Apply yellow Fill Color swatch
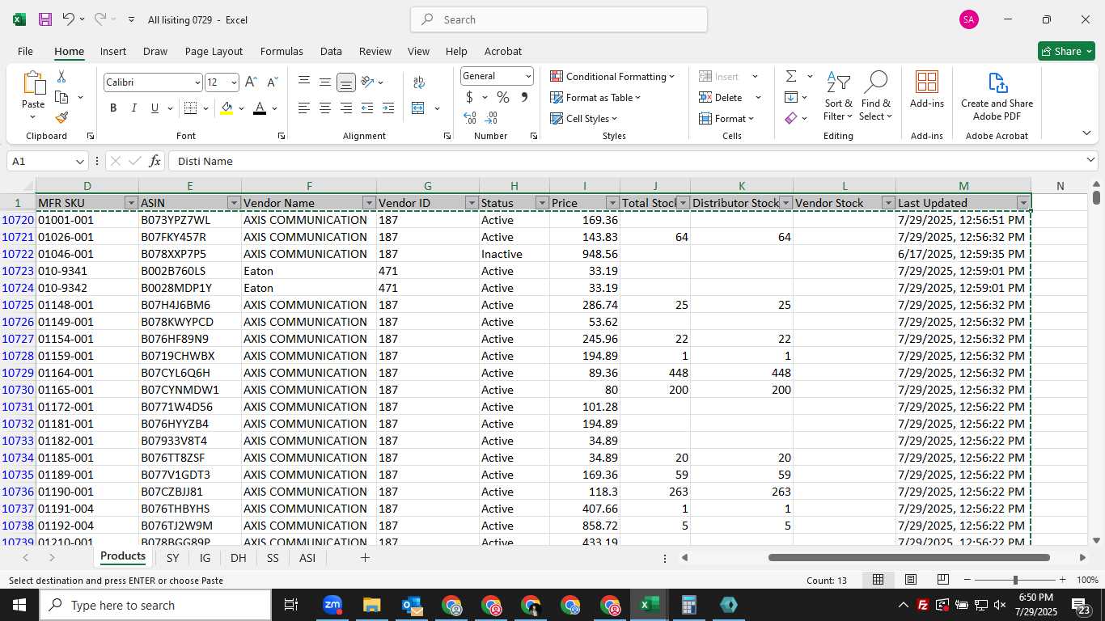Image resolution: width=1105 pixels, height=621 pixels. (x=227, y=108)
